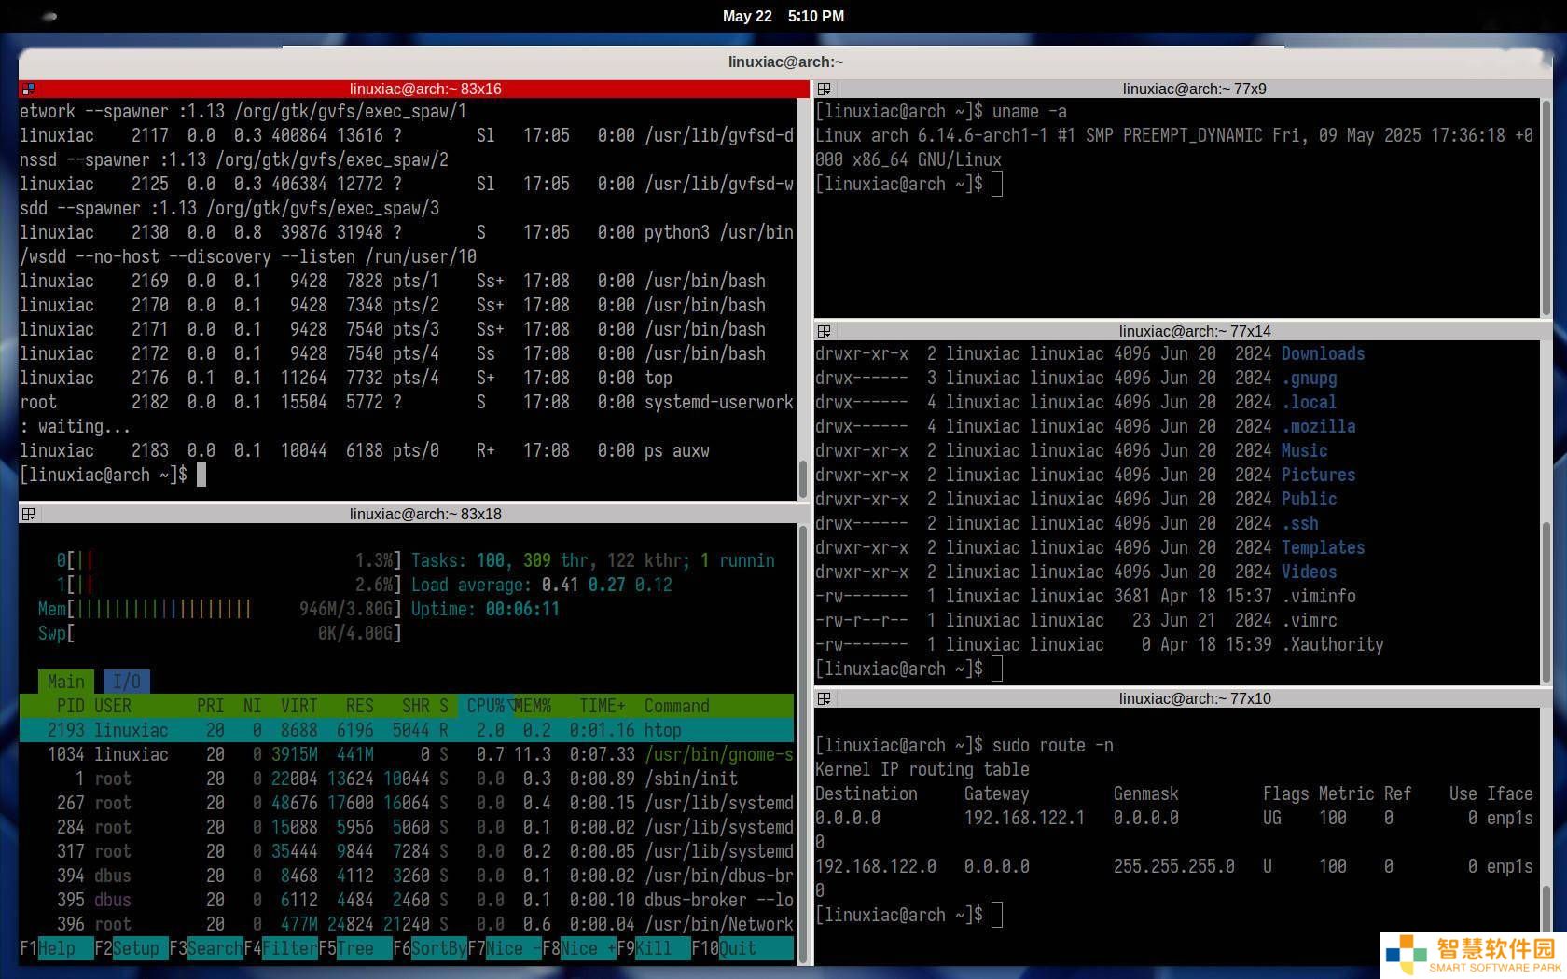Click the Genmask 255.255.255.0 value

pyautogui.click(x=1173, y=866)
